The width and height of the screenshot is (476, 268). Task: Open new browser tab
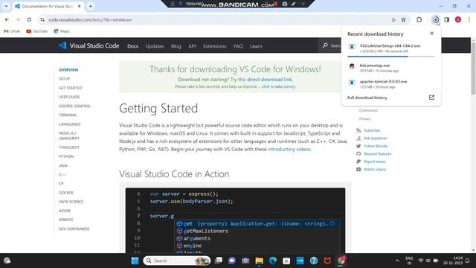click(91, 6)
